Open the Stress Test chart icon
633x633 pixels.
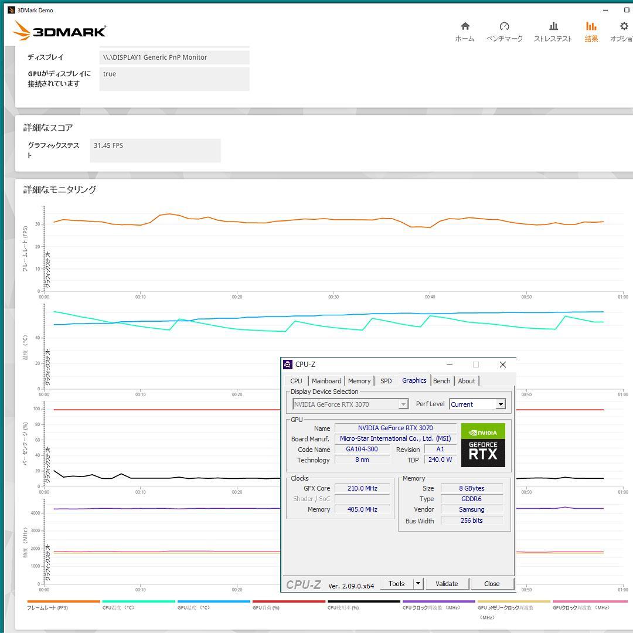(x=553, y=26)
